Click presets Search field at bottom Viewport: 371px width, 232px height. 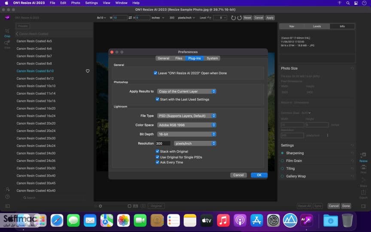[53, 198]
